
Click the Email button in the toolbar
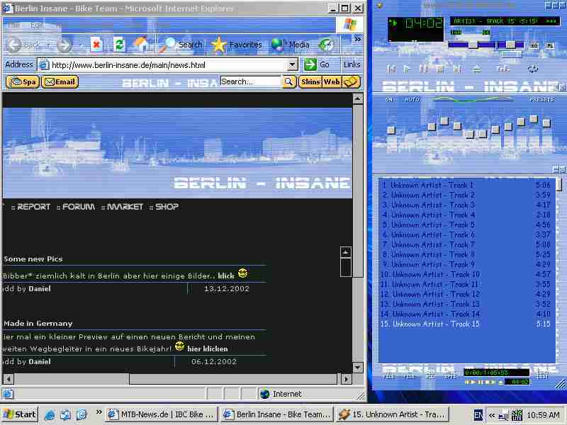point(60,81)
